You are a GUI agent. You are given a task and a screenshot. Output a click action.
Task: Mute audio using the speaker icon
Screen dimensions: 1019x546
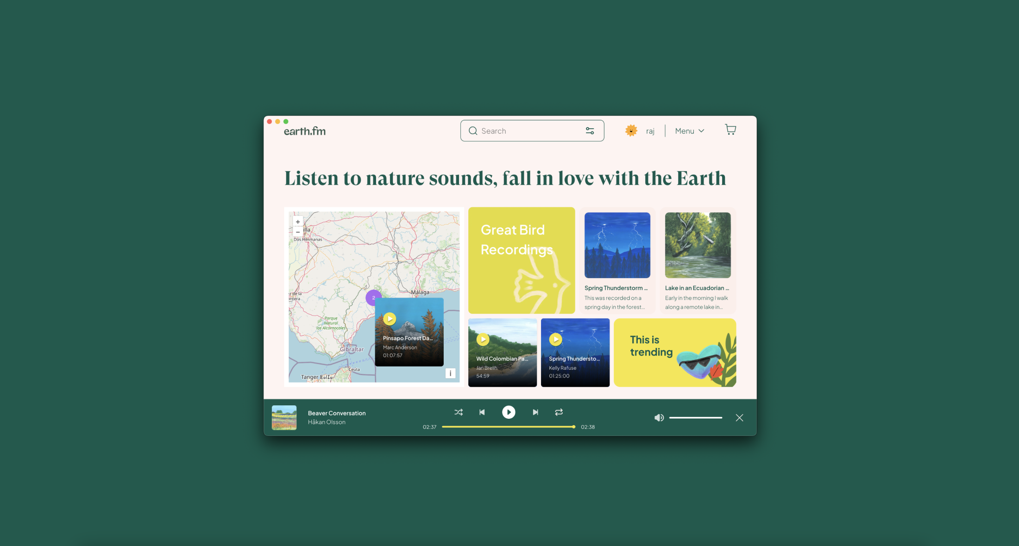tap(659, 417)
